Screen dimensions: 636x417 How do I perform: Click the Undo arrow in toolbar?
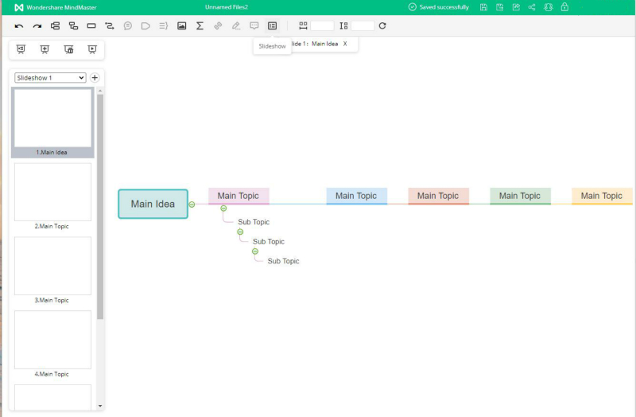pyautogui.click(x=19, y=26)
